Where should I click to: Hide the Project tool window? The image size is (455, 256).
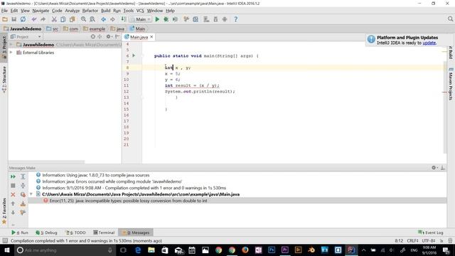[117, 36]
